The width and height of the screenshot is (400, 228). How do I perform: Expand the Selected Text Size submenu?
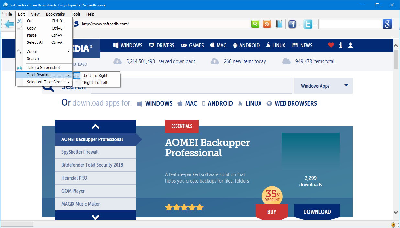tap(44, 82)
